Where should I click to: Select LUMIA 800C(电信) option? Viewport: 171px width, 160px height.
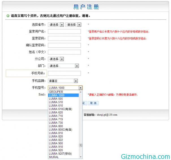click(x=63, y=130)
